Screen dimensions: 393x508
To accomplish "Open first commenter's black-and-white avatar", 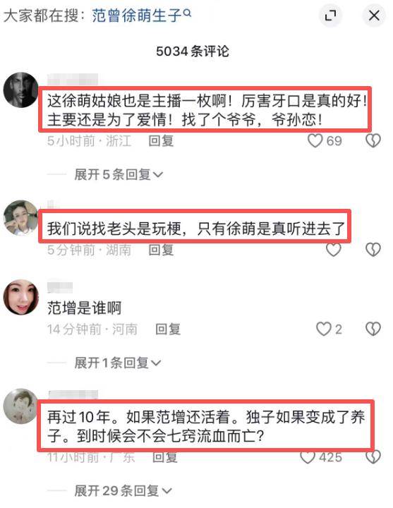I will click(x=21, y=90).
